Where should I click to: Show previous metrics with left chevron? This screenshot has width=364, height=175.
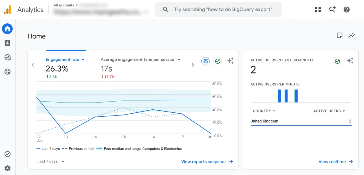point(33,65)
